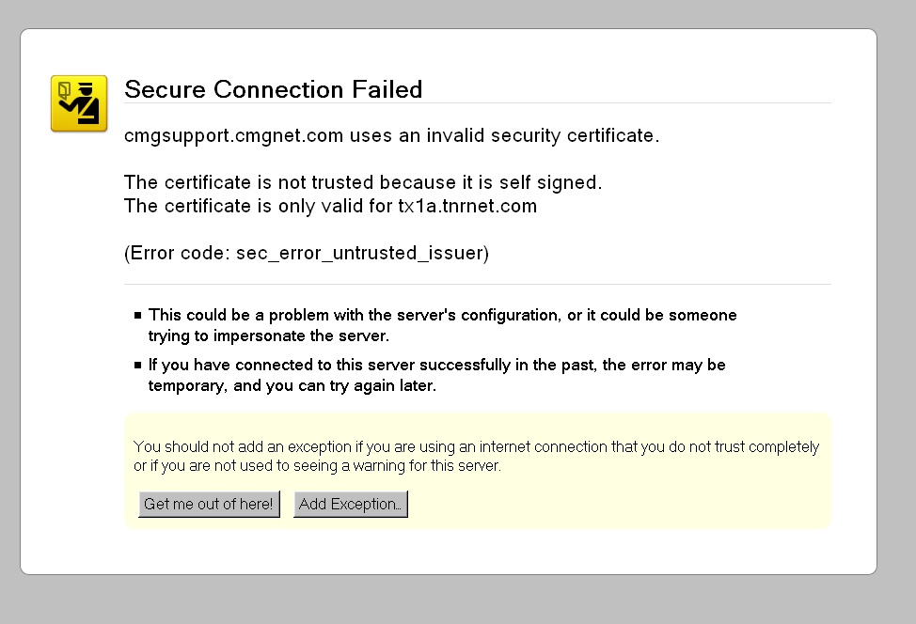The image size is (916, 624).
Task: Click the "temporary, and you can try again later" line
Action: click(292, 386)
